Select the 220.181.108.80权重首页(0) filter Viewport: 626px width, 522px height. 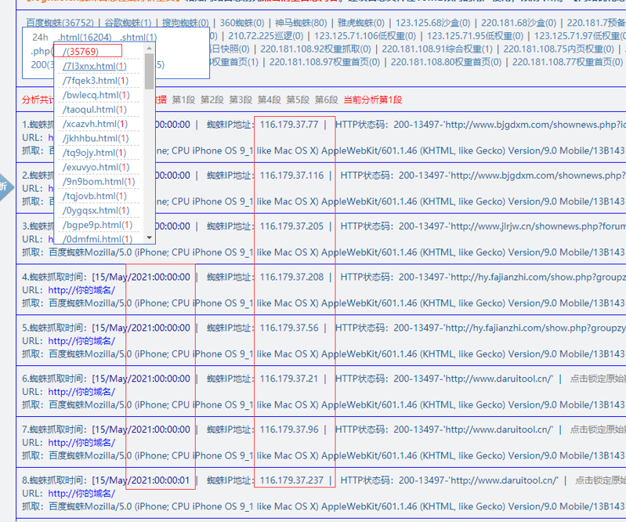446,62
